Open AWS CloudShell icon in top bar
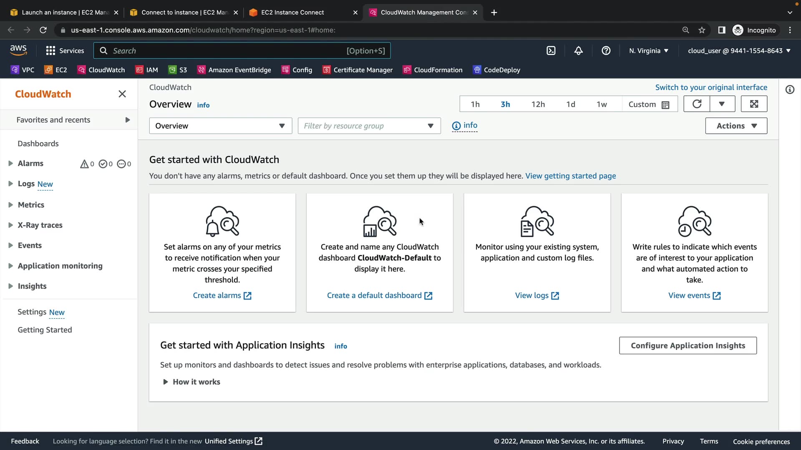Viewport: 801px width, 450px height. 551,51
